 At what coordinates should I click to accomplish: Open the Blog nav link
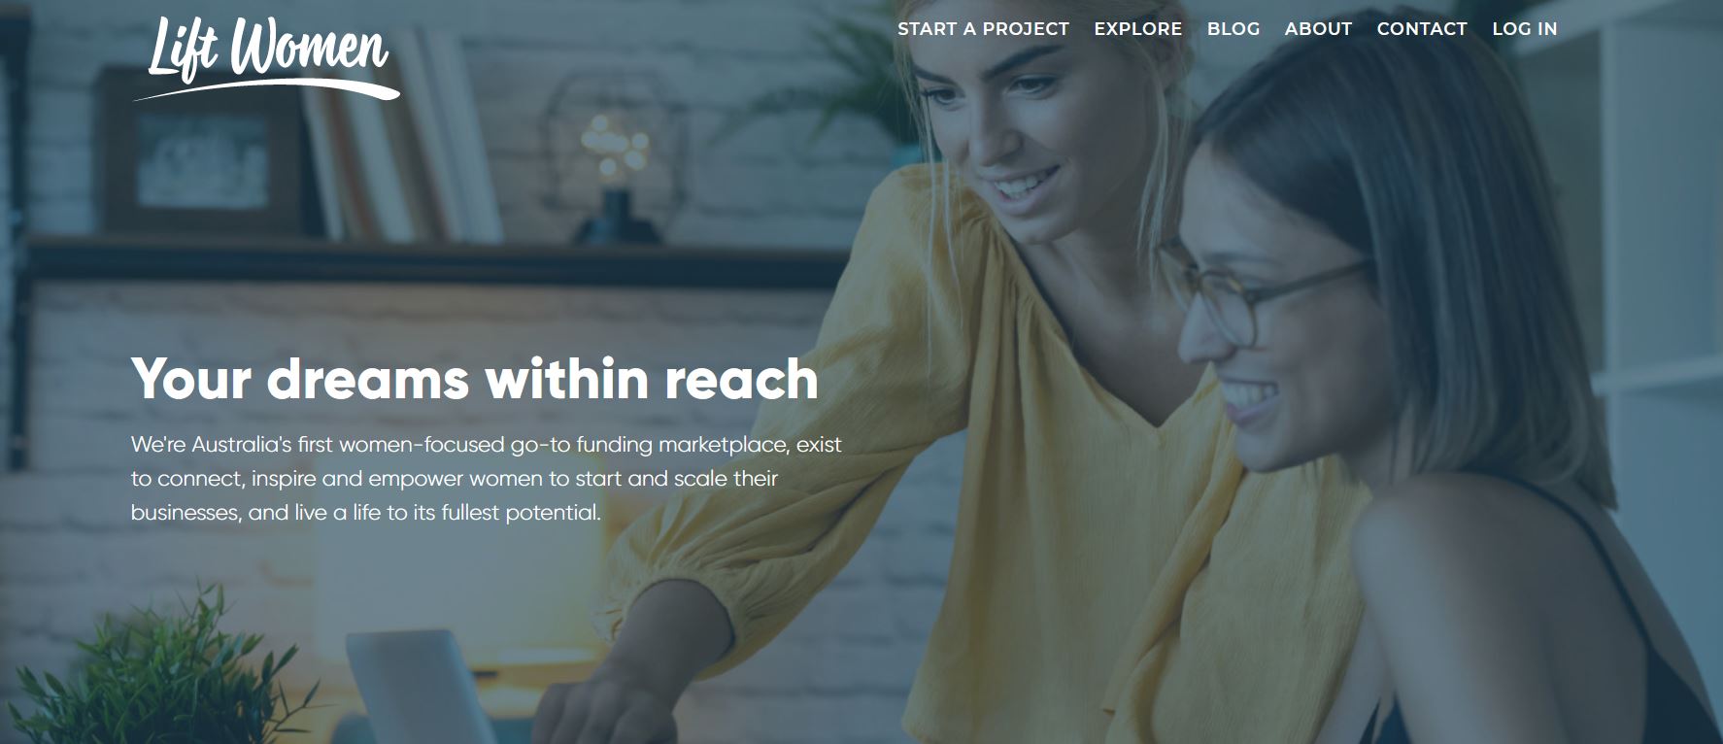(x=1233, y=29)
